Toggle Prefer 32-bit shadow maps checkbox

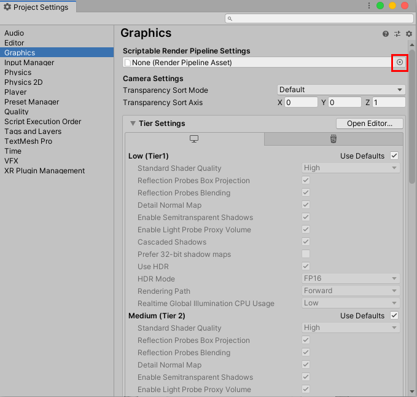coord(305,254)
